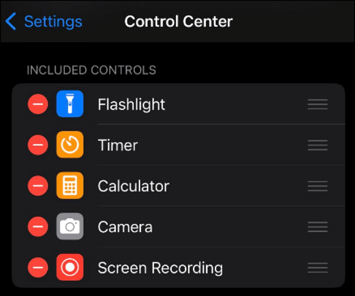Remove Camera from Control Center
This screenshot has width=355, height=296.
[x=38, y=227]
